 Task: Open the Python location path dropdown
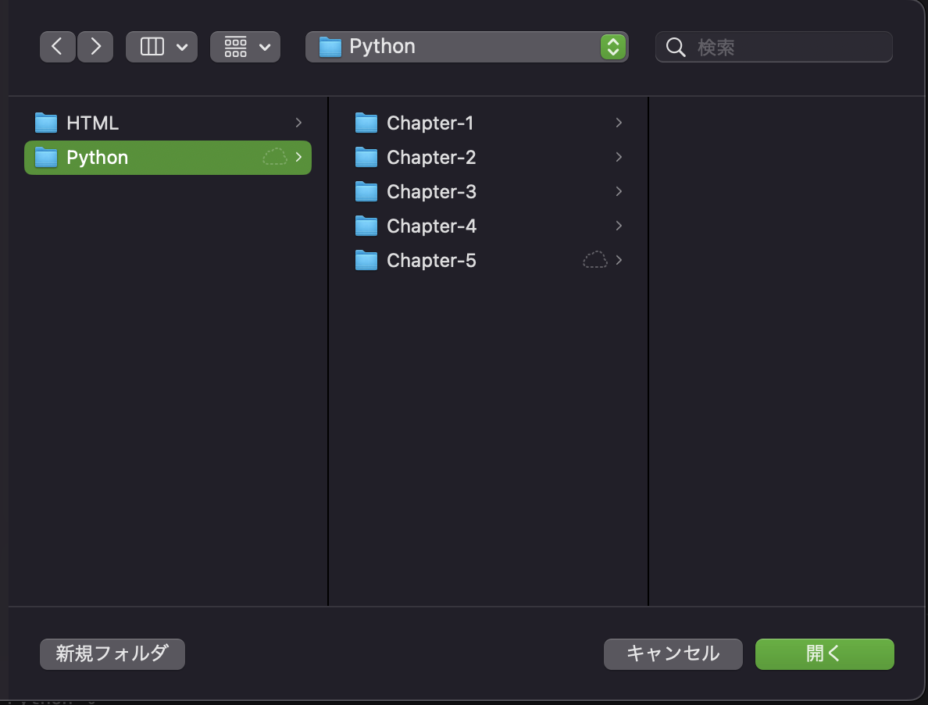click(614, 47)
